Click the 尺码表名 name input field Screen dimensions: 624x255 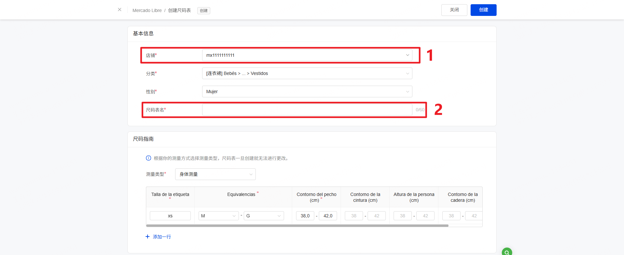pyautogui.click(x=307, y=110)
